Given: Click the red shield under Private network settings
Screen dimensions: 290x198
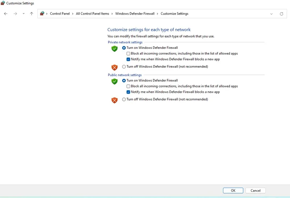Looking at the screenshot, I should point(115,67).
